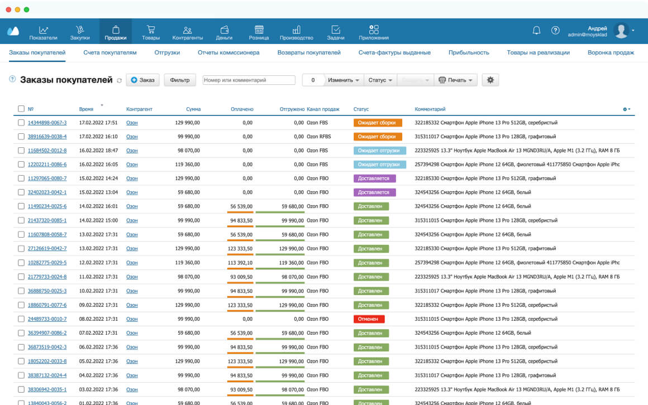Open order link 11684502-0012-8
648x405 pixels.
click(x=47, y=151)
